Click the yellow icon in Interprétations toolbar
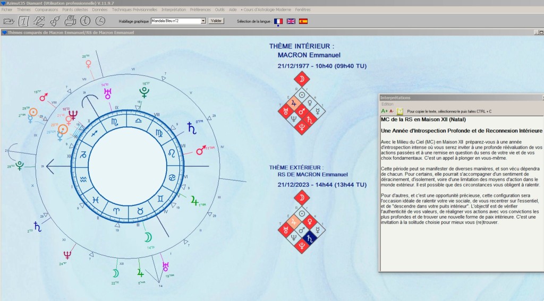The width and height of the screenshot is (544, 301). pos(399,111)
